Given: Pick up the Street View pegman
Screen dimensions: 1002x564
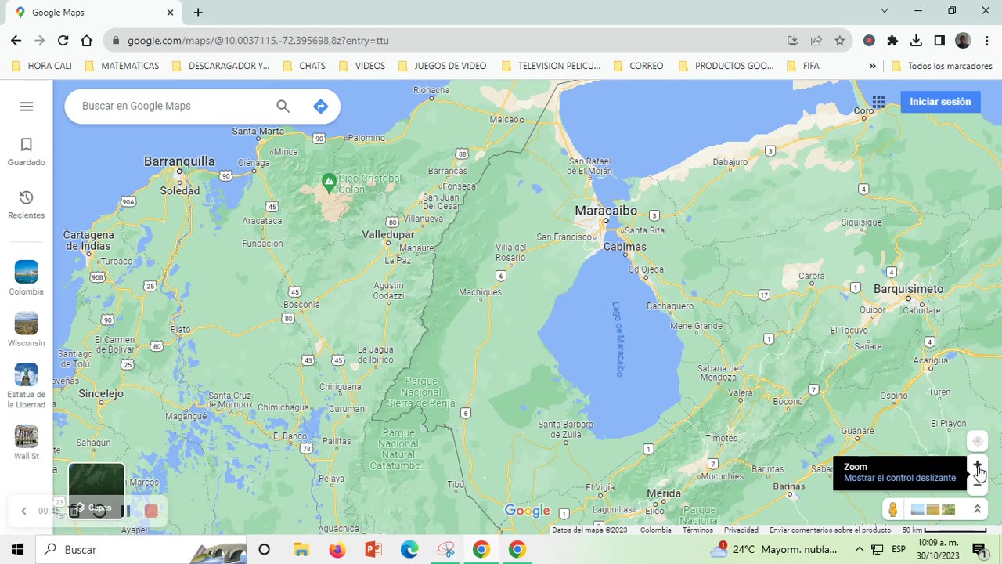Looking at the screenshot, I should pyautogui.click(x=892, y=509).
